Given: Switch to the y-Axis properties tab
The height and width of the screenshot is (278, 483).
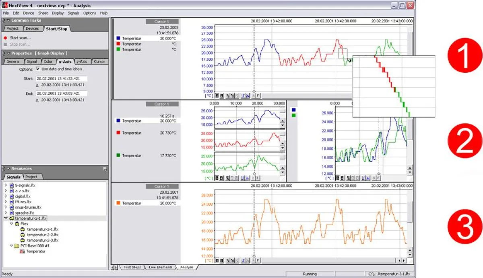Looking at the screenshot, I should (82, 61).
